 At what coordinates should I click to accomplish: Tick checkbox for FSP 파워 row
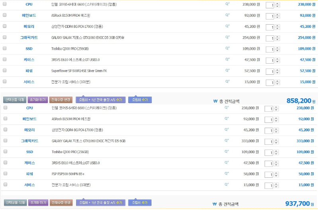[6, 173]
